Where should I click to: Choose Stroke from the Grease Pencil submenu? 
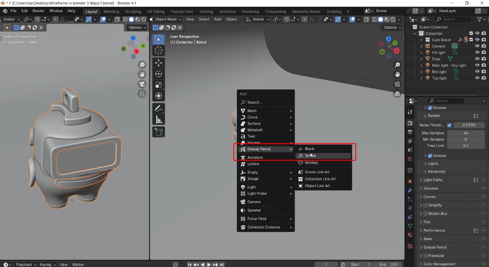pyautogui.click(x=311, y=156)
